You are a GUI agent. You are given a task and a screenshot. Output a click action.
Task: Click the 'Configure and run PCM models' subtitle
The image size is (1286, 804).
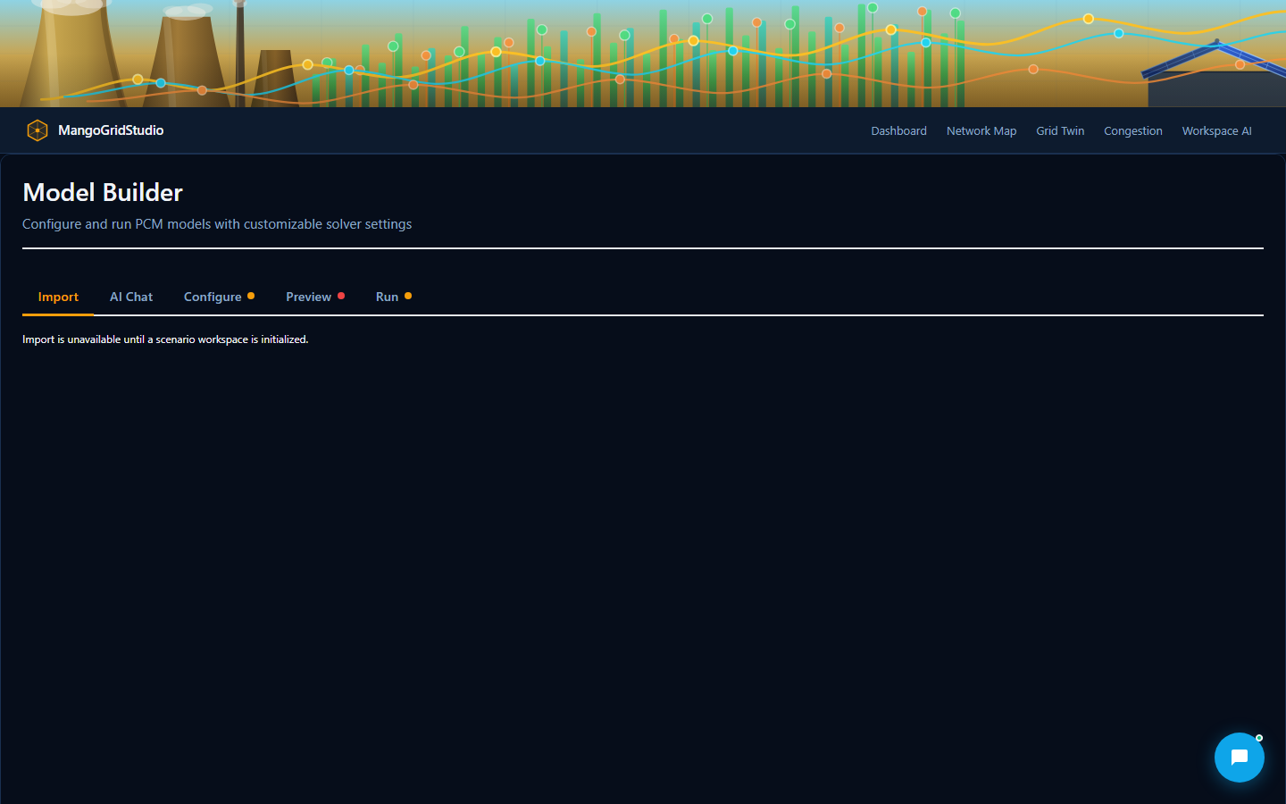[217, 224]
